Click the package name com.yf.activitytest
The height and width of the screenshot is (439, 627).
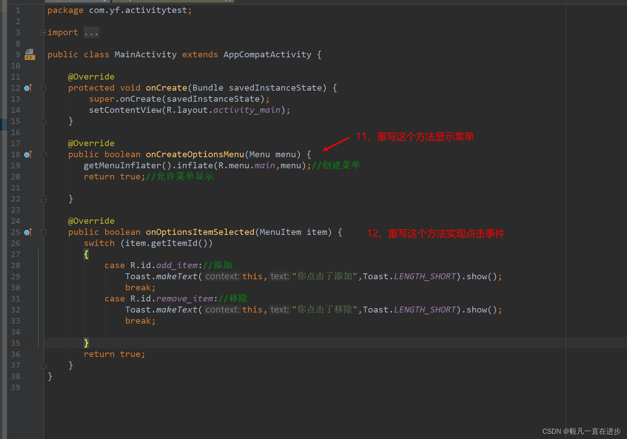(x=138, y=10)
